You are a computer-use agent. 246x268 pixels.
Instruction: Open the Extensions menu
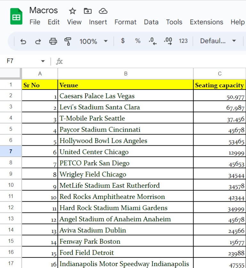click(x=206, y=22)
